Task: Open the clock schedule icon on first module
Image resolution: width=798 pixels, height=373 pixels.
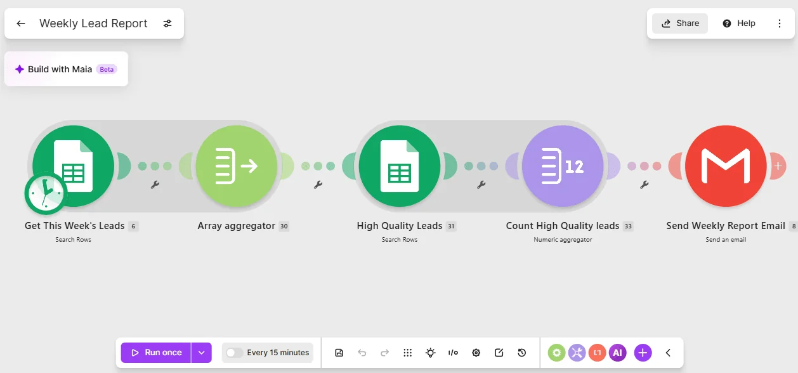Action: (x=45, y=193)
